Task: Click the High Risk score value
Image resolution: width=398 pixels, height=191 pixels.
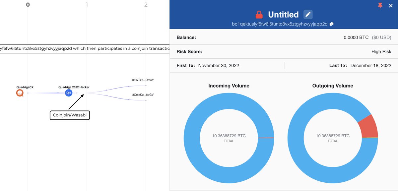Action: click(381, 51)
